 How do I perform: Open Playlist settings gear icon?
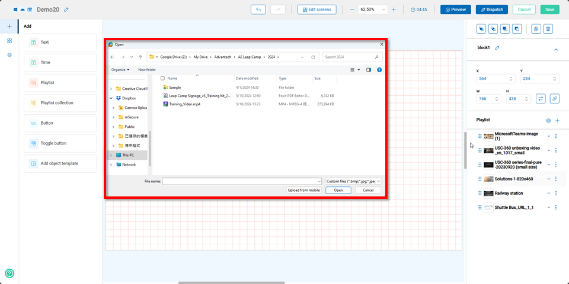point(548,120)
